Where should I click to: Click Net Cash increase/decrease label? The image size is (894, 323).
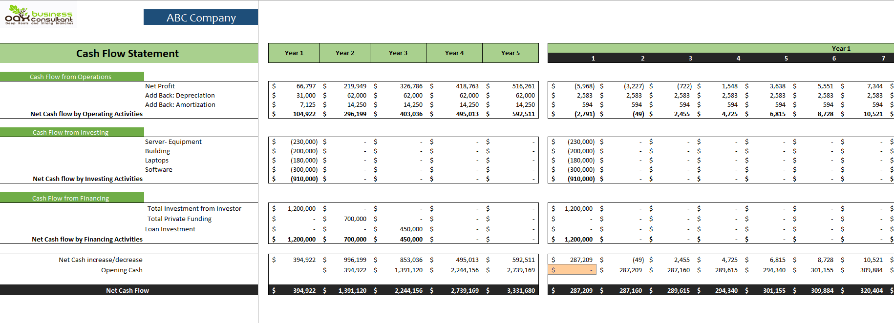point(101,260)
